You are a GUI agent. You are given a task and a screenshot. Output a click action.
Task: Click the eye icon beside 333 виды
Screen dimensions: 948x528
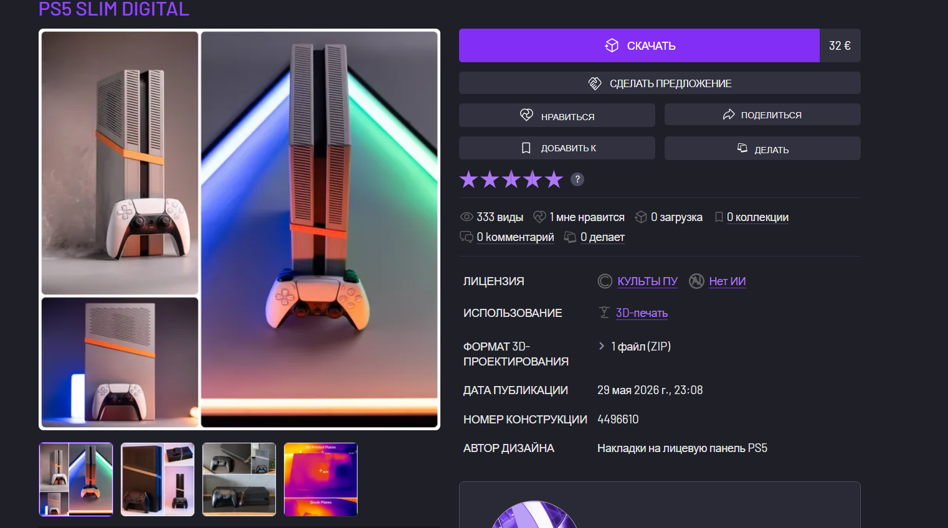tap(467, 217)
